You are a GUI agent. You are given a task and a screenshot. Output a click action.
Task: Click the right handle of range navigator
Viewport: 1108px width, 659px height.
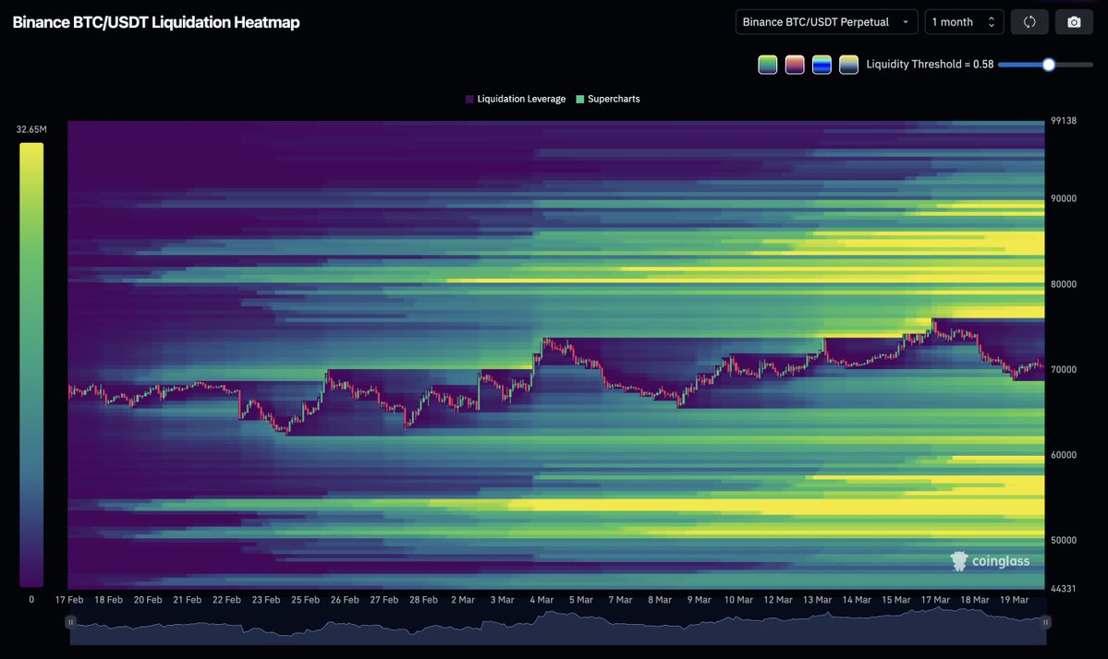click(1045, 622)
